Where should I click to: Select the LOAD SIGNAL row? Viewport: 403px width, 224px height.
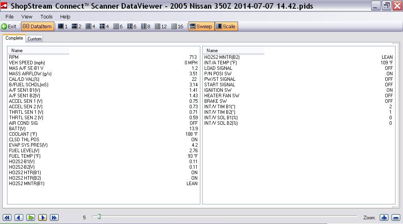(x=299, y=68)
